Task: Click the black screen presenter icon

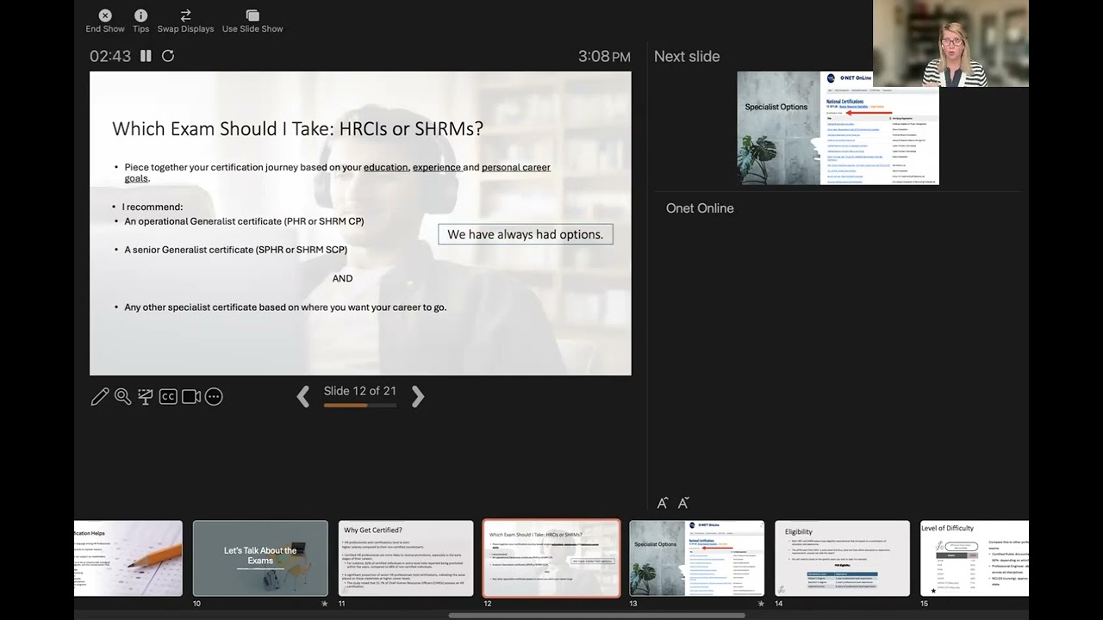Action: click(x=146, y=396)
